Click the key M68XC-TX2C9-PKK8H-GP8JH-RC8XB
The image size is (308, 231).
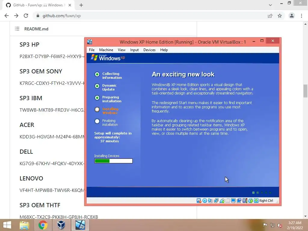coord(59,217)
